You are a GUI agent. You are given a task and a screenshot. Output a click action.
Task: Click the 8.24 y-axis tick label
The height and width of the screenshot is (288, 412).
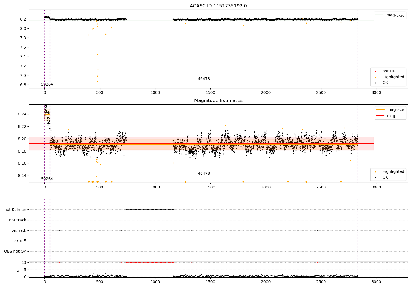(x=22, y=114)
